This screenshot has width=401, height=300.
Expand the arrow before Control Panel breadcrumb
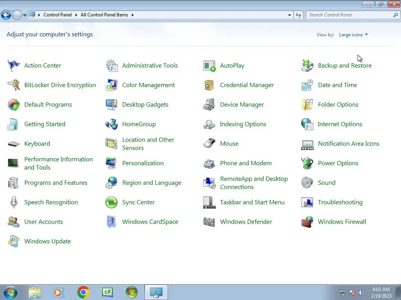click(x=39, y=15)
